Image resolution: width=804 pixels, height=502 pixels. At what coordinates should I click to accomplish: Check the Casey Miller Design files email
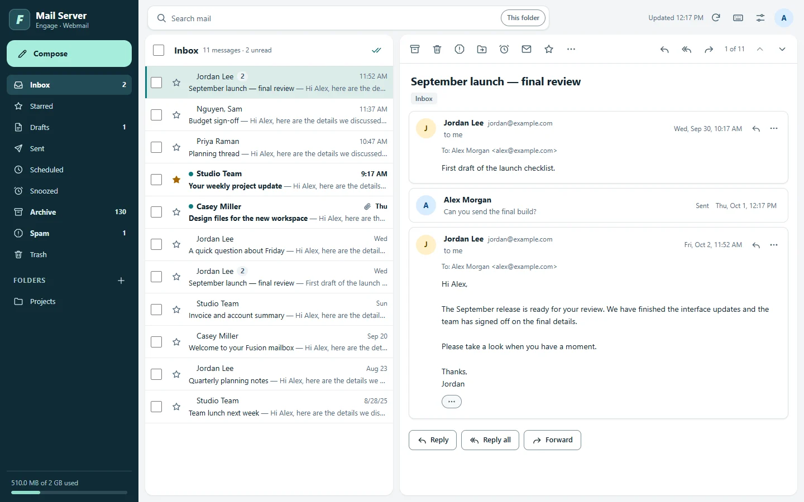156,212
